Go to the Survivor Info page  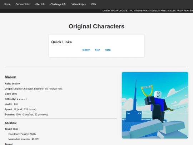23,4
